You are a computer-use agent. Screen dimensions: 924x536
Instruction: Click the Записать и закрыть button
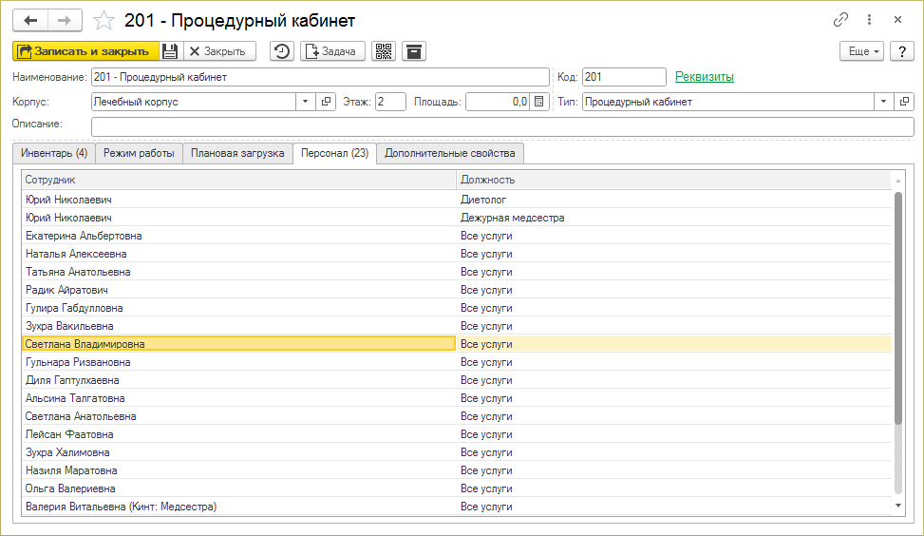84,51
